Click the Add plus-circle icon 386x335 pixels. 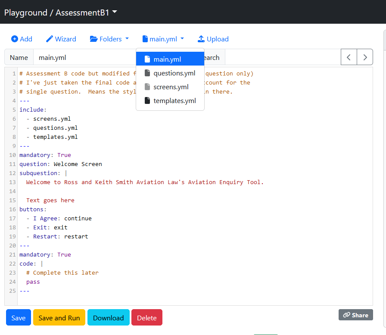[15, 39]
